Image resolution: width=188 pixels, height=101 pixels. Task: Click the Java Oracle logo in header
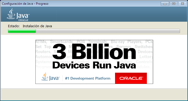(x=18, y=15)
